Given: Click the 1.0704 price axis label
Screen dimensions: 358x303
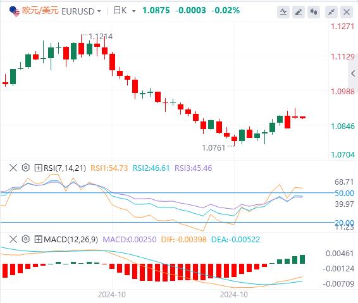Looking at the screenshot, I should (x=343, y=155).
